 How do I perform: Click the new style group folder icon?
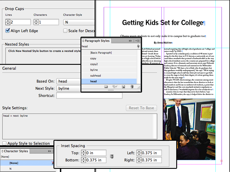[106, 87]
